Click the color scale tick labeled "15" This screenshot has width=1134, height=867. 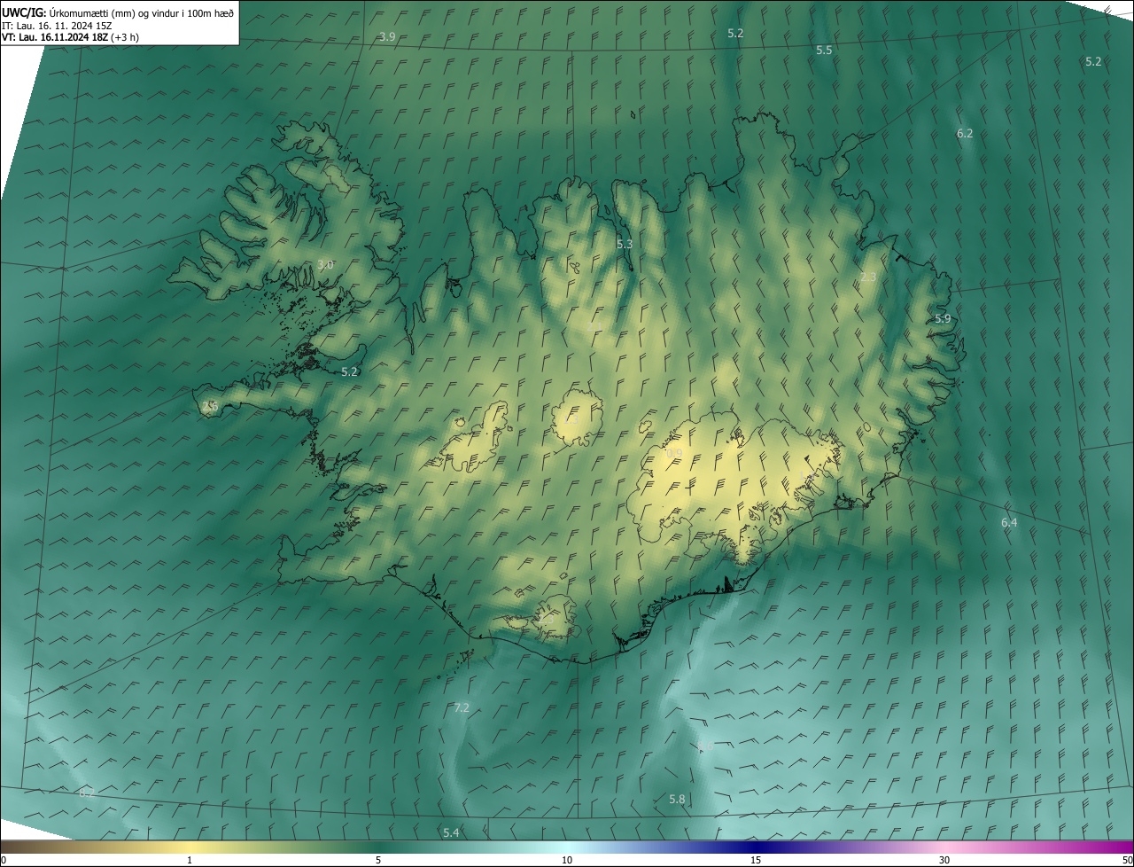[x=756, y=860]
